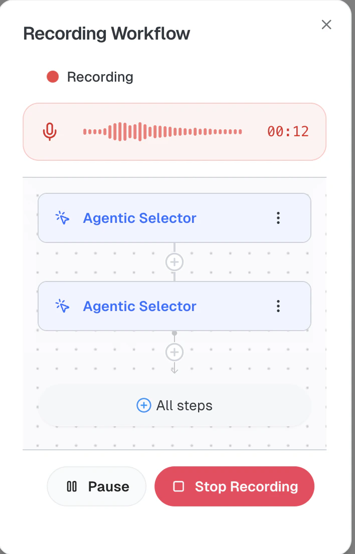
Task: Open the first Agentic Selector options menu
Action: pos(278,218)
